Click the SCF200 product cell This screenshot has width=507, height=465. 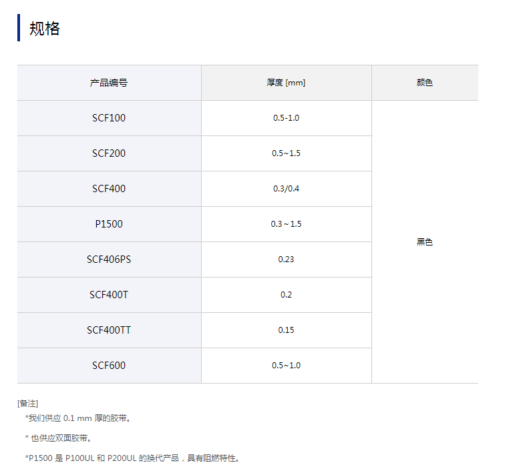coord(109,153)
